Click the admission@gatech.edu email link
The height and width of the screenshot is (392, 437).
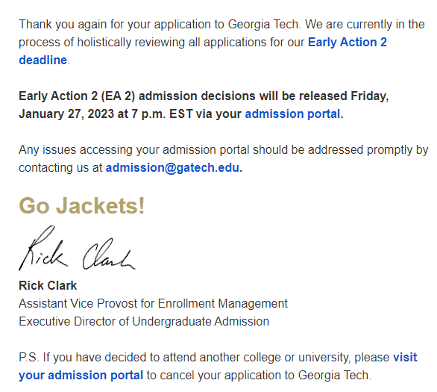click(x=172, y=168)
